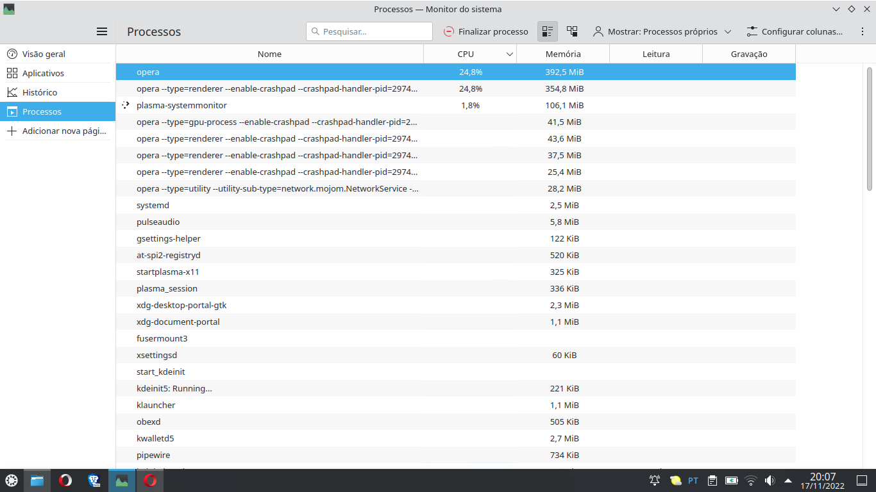The image size is (876, 492).
Task: Switch to system monitor taskbar entry
Action: pyautogui.click(x=122, y=480)
